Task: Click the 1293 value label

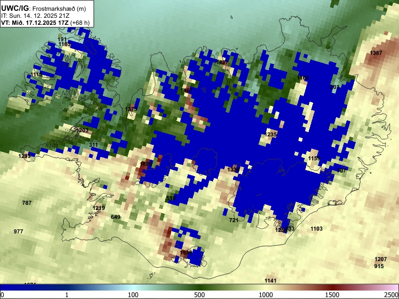Action: (x=25, y=156)
